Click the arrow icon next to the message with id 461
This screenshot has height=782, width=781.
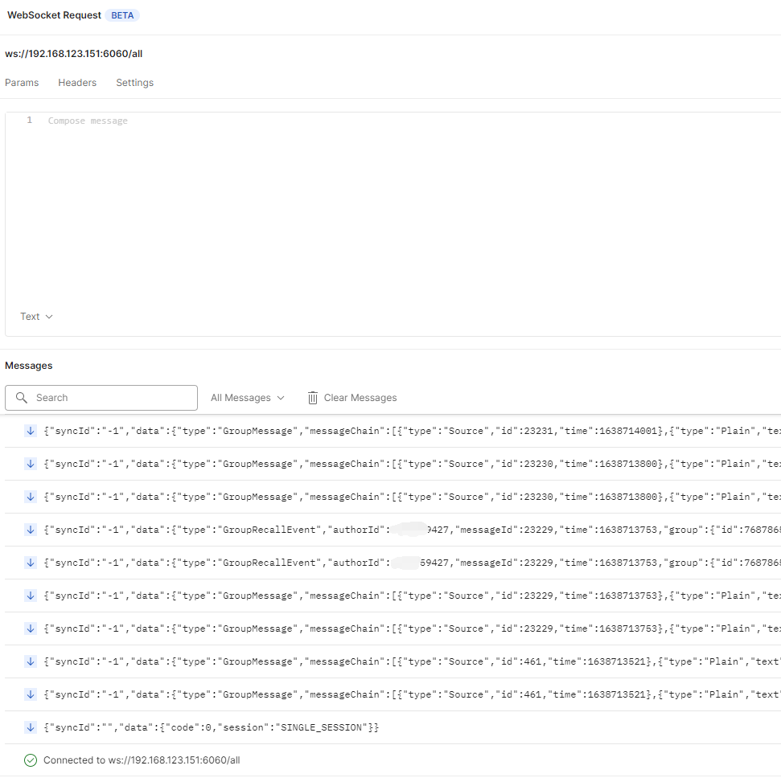(x=31, y=661)
